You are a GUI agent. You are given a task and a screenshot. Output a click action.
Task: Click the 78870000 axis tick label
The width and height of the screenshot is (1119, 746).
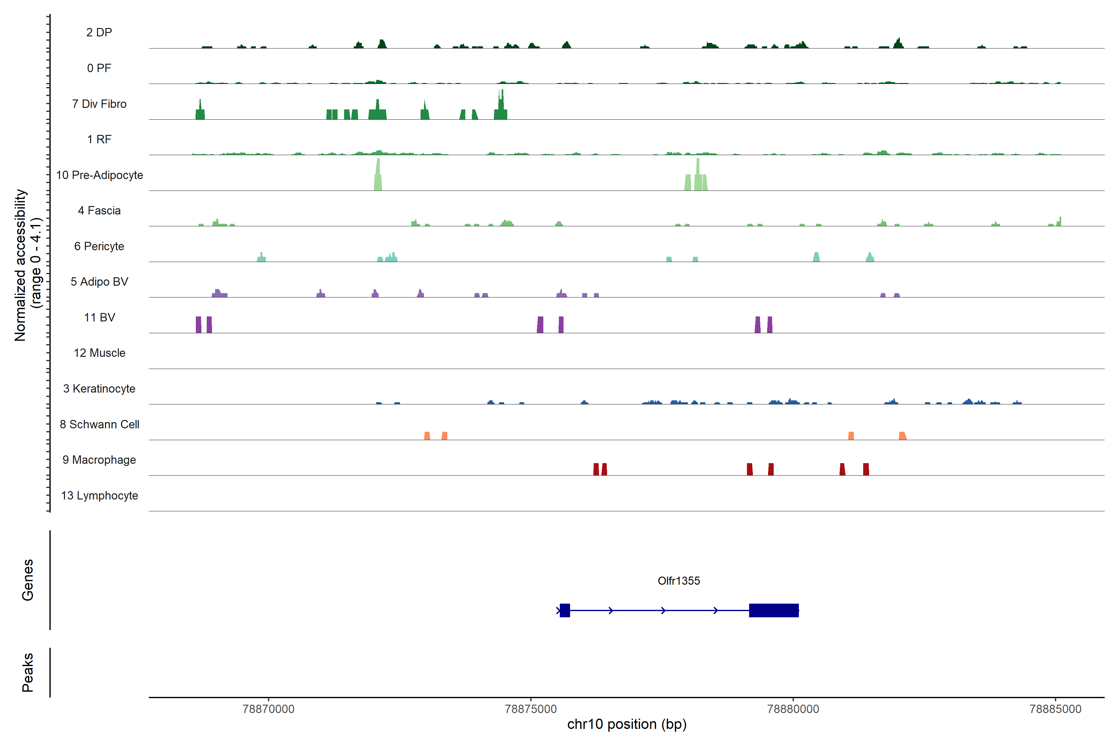(x=268, y=709)
